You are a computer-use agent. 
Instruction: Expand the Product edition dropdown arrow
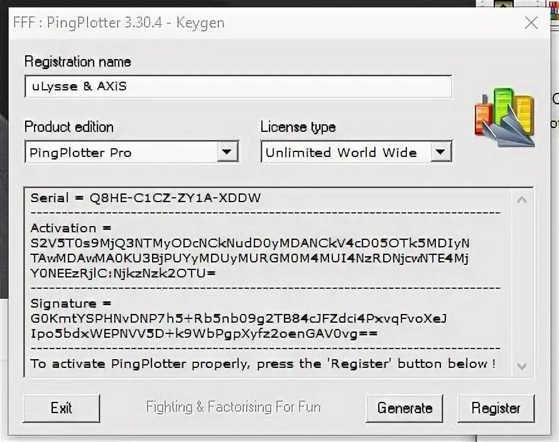pyautogui.click(x=227, y=152)
